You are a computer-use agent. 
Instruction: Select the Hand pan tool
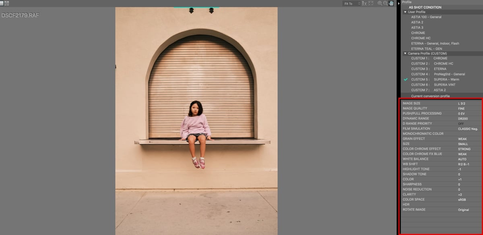tap(391, 3)
